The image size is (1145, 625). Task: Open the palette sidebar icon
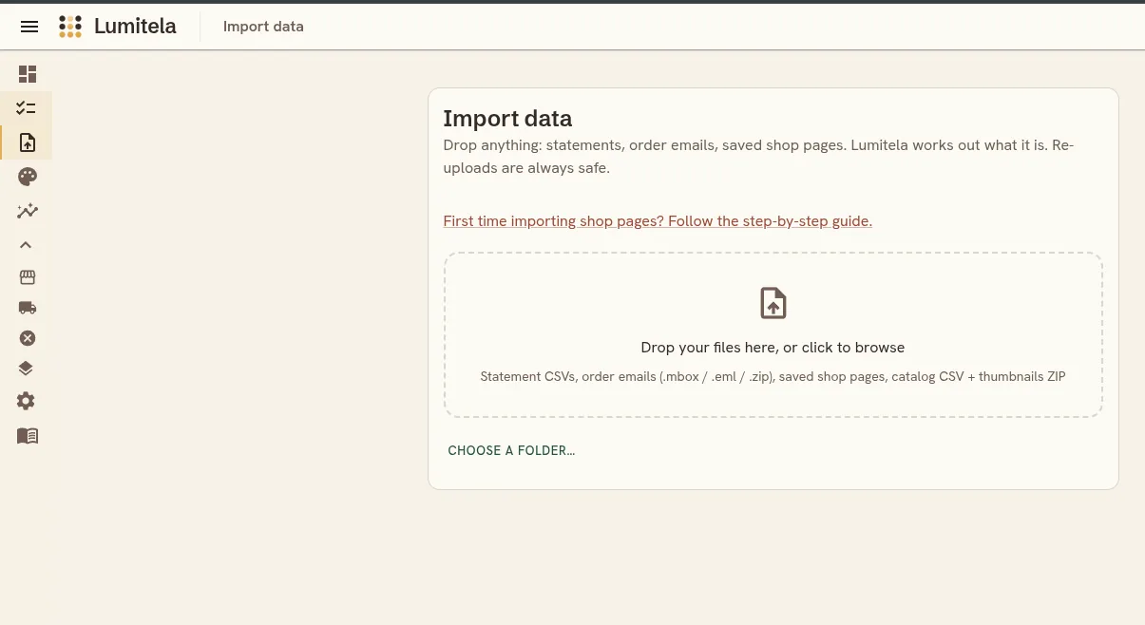pyautogui.click(x=28, y=177)
